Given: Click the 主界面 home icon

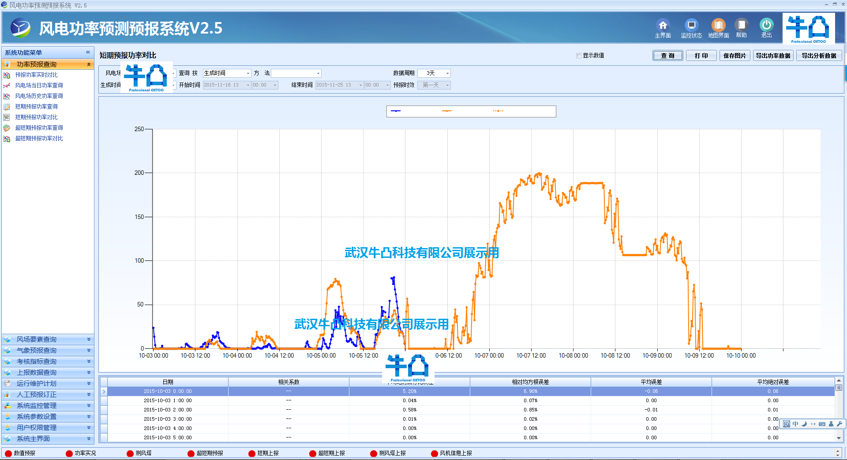Looking at the screenshot, I should 663,26.
